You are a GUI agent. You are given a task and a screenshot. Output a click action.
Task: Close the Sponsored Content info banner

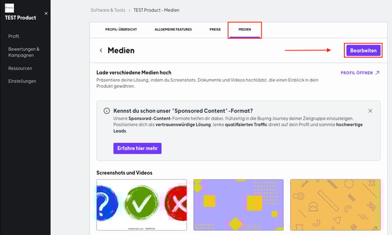point(370,111)
